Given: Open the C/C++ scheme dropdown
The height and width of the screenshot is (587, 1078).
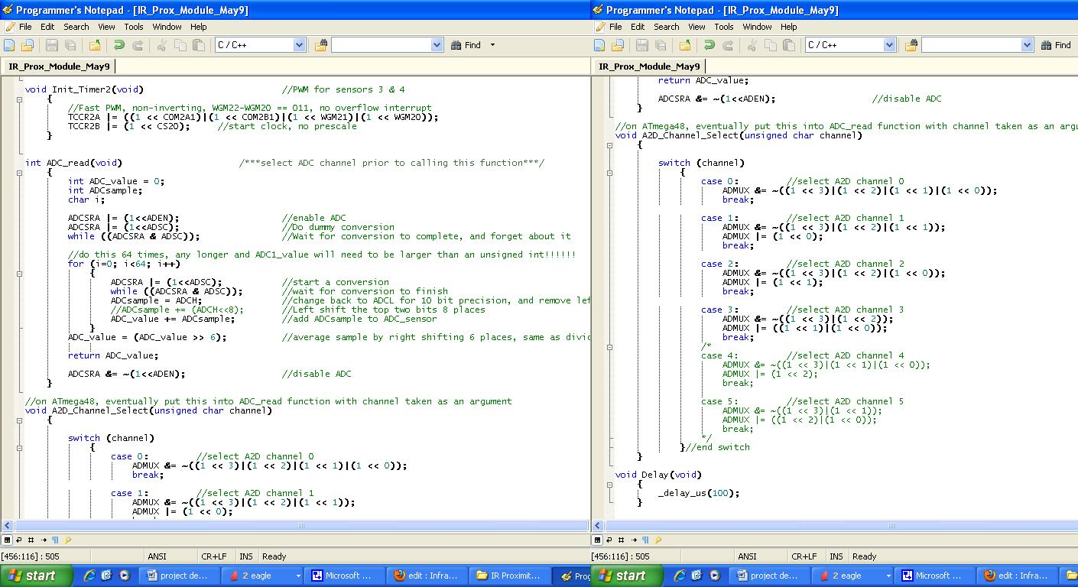Looking at the screenshot, I should pos(299,44).
